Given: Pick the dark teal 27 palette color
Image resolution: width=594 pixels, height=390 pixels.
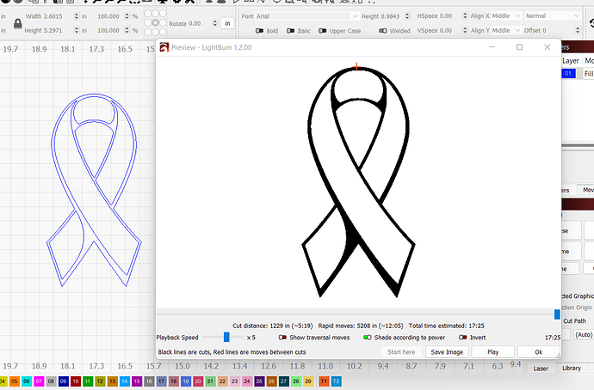Looking at the screenshot, I should 284,381.
